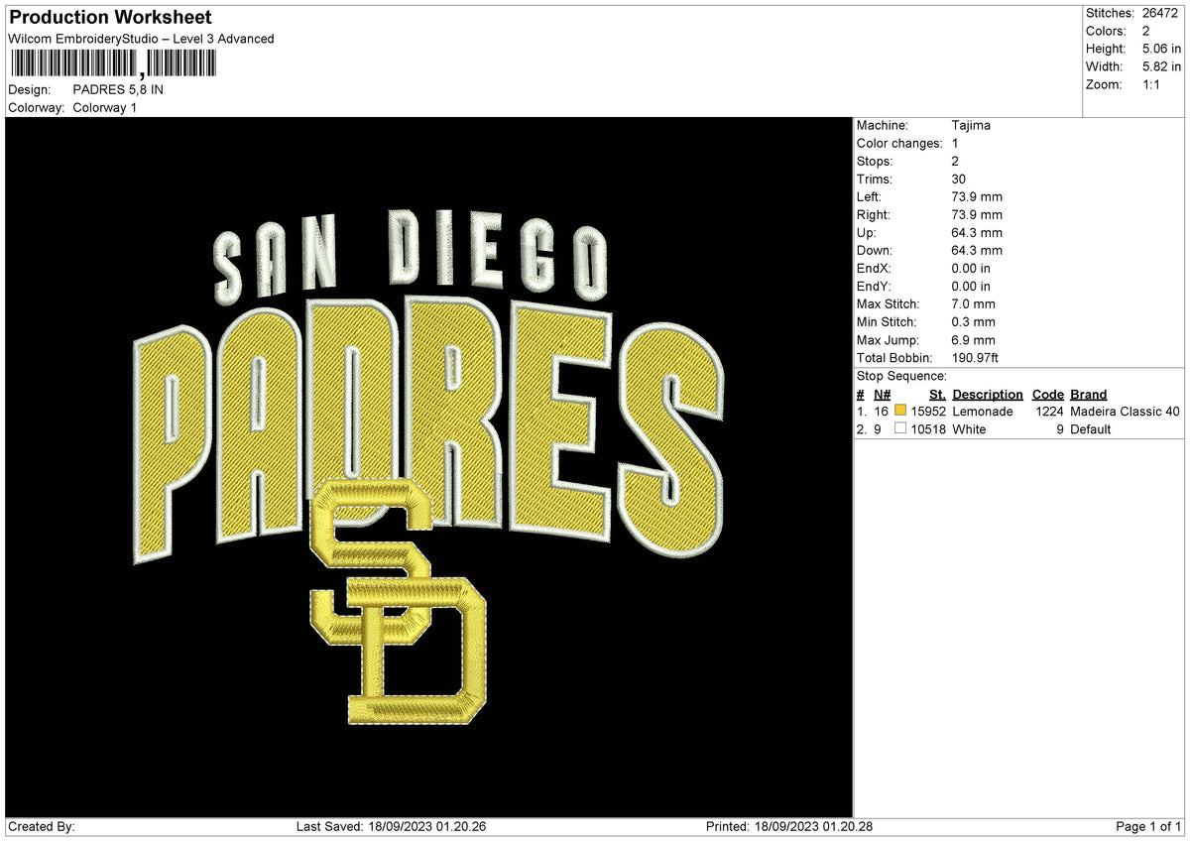The width and height of the screenshot is (1190, 841).
Task: Click the 'Stop Sequence:' label
Action: click(x=901, y=376)
